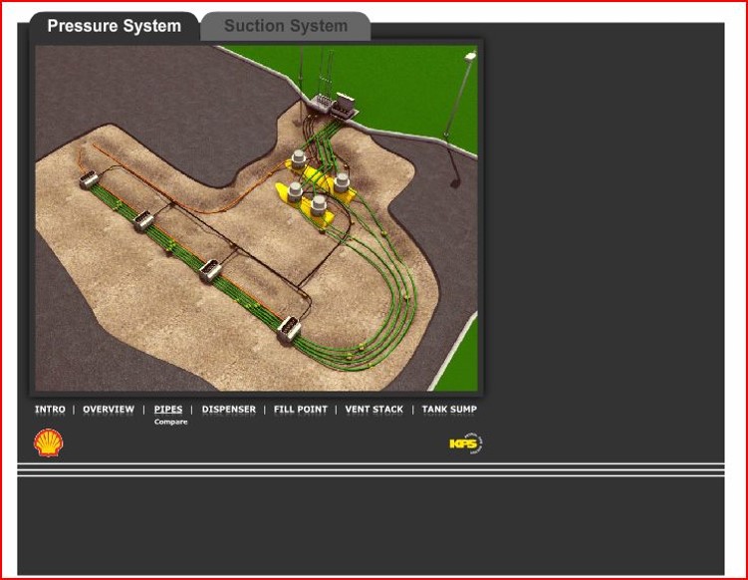The height and width of the screenshot is (580, 748).
Task: Select the yellow underground tank cluster
Action: point(316,189)
